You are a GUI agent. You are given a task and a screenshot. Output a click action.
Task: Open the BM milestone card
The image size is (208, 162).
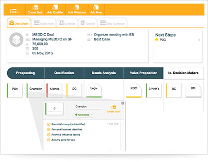click(193, 90)
